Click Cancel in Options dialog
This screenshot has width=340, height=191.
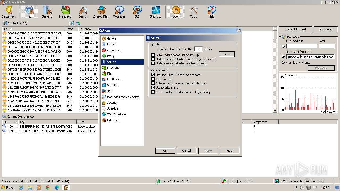point(186,151)
